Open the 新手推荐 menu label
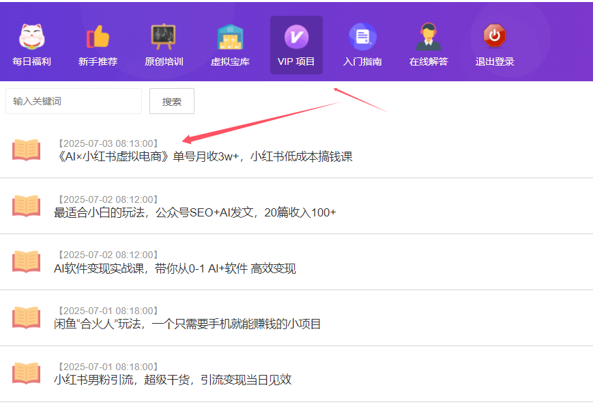The image size is (593, 407). click(x=98, y=61)
